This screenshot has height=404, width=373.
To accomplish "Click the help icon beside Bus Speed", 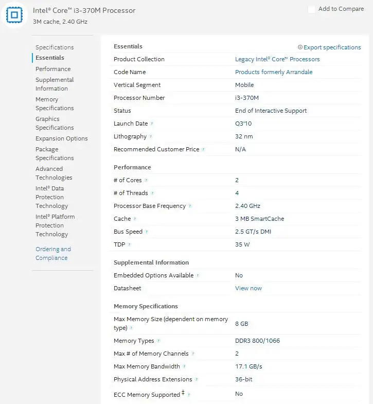I will pos(146,232).
